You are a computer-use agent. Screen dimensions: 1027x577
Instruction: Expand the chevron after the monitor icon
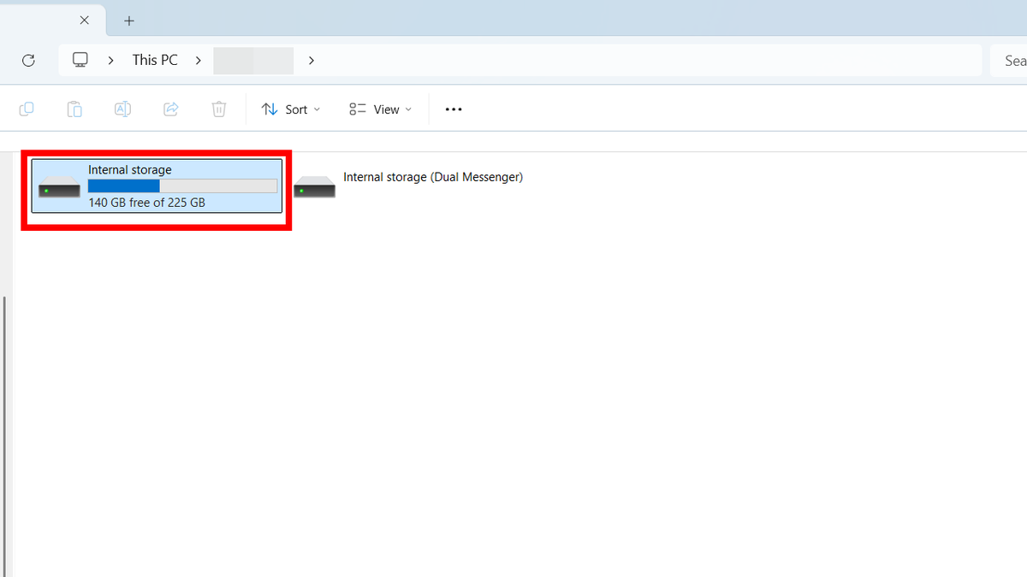pyautogui.click(x=110, y=60)
